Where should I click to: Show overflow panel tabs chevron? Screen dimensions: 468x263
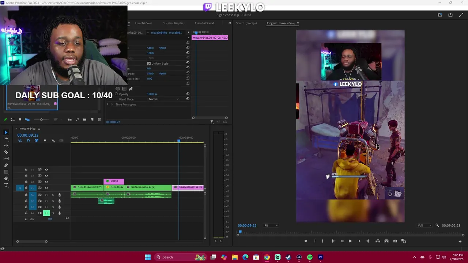[x=230, y=23]
